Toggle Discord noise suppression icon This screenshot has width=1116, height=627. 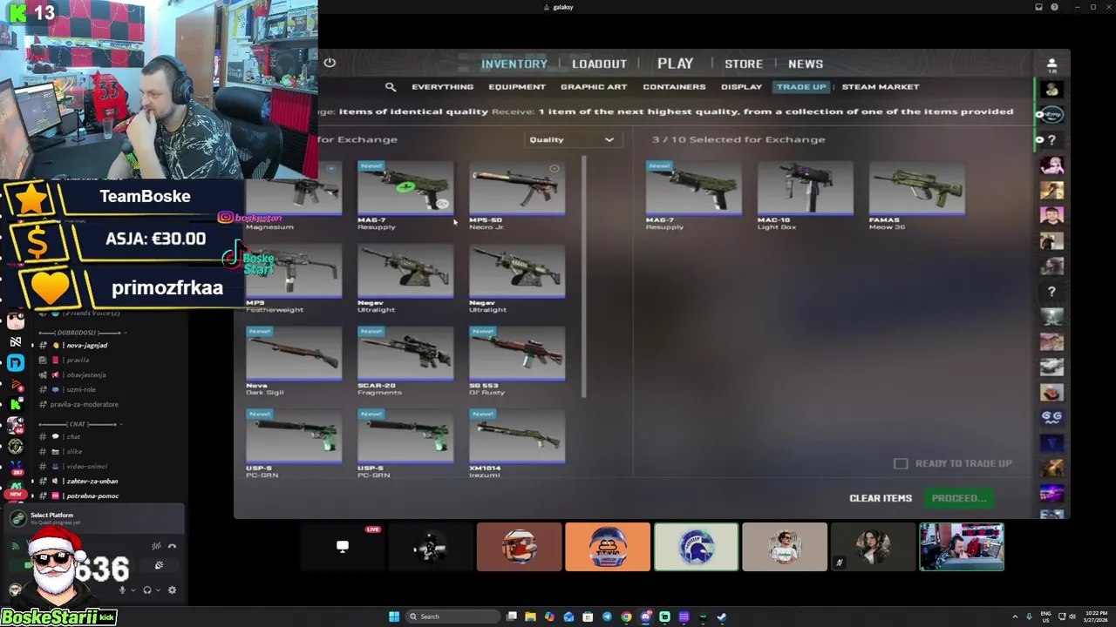156,546
